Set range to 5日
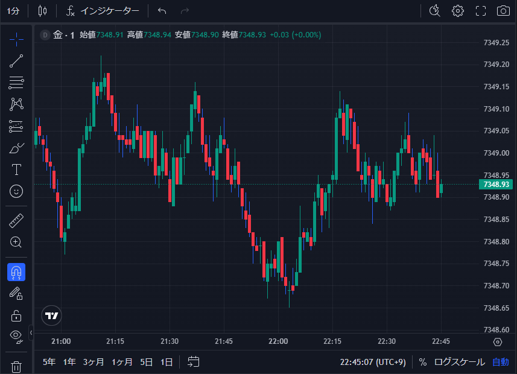This screenshot has width=517, height=374. 147,362
